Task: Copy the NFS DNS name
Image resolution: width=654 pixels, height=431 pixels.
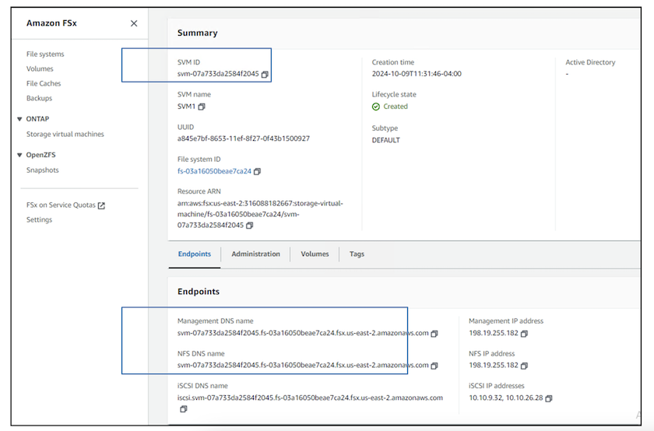Action: 434,365
